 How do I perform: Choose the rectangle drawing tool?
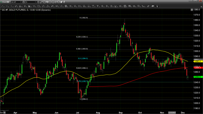39,6
